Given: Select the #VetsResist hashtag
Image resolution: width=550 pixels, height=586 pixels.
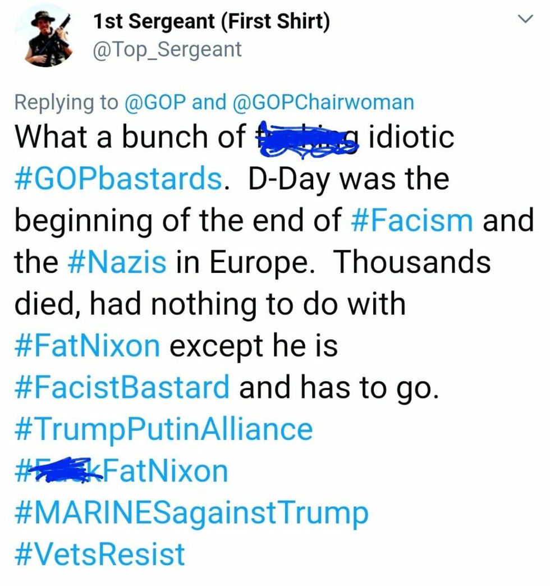Looking at the screenshot, I should click(99, 554).
